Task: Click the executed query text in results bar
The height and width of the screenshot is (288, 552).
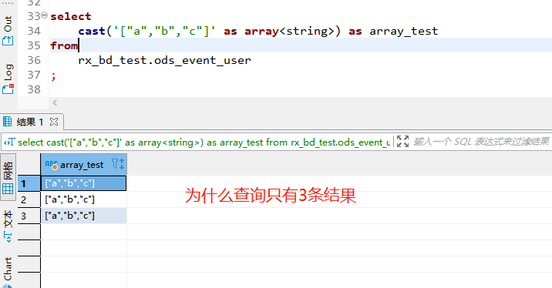Action: pyautogui.click(x=204, y=142)
